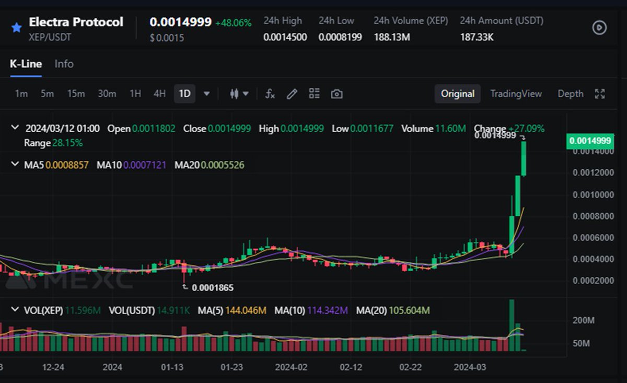Switch to TradingView chart view
This screenshot has width=627, height=383.
tap(516, 94)
